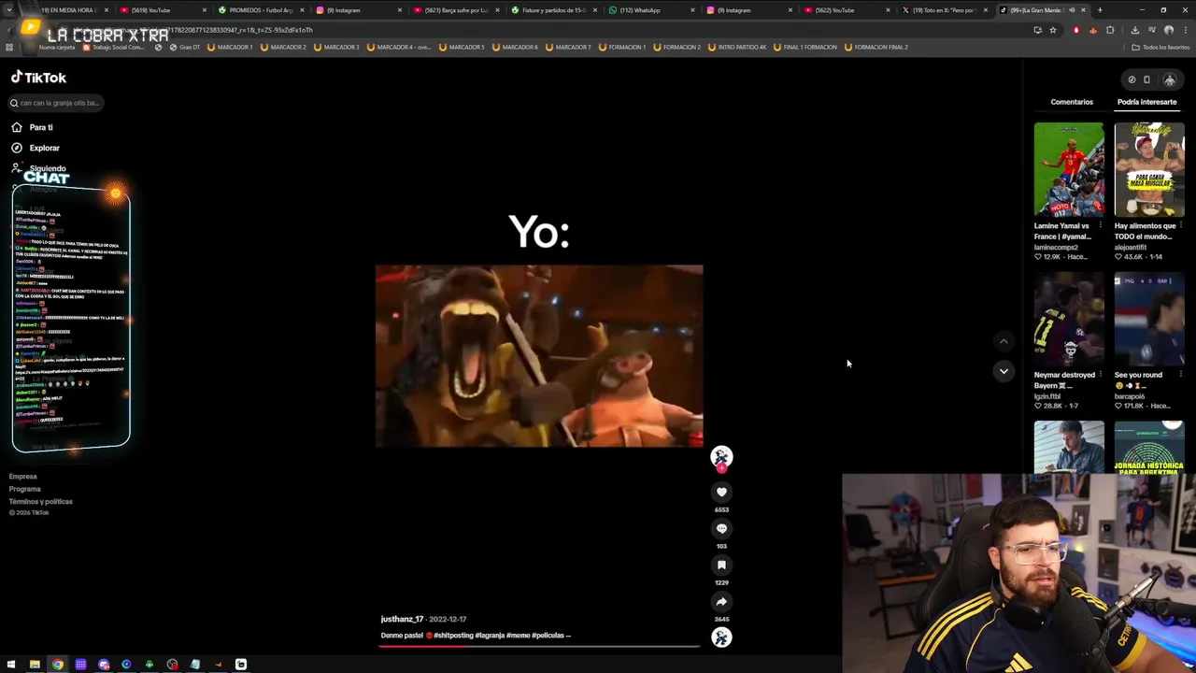The height and width of the screenshot is (673, 1196).
Task: Open comments via speech bubble icon
Action: tap(721, 528)
